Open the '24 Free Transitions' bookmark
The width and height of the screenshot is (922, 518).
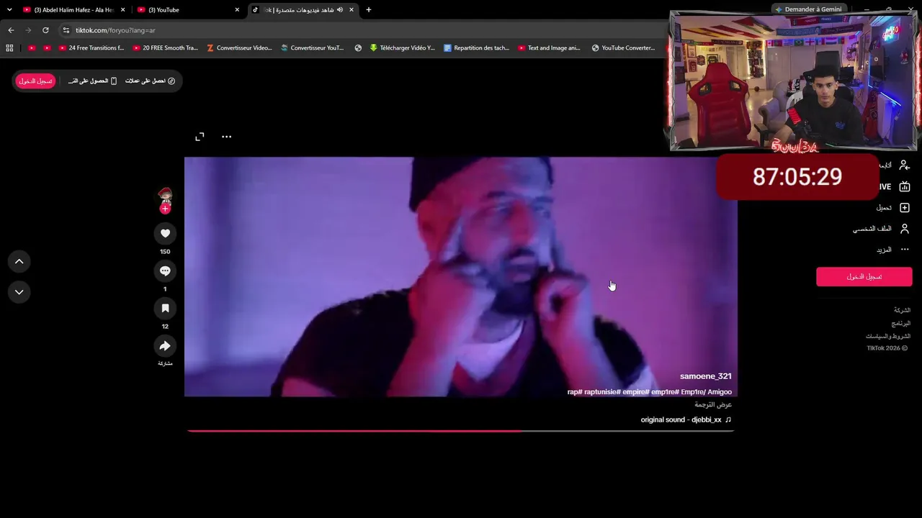91,48
